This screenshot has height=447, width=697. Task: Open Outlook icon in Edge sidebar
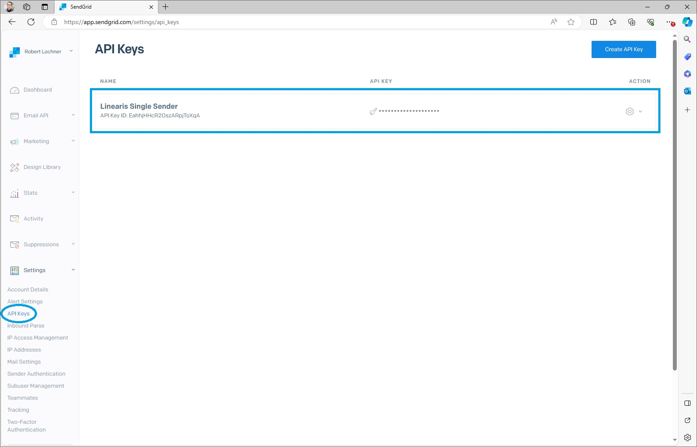coord(688,91)
